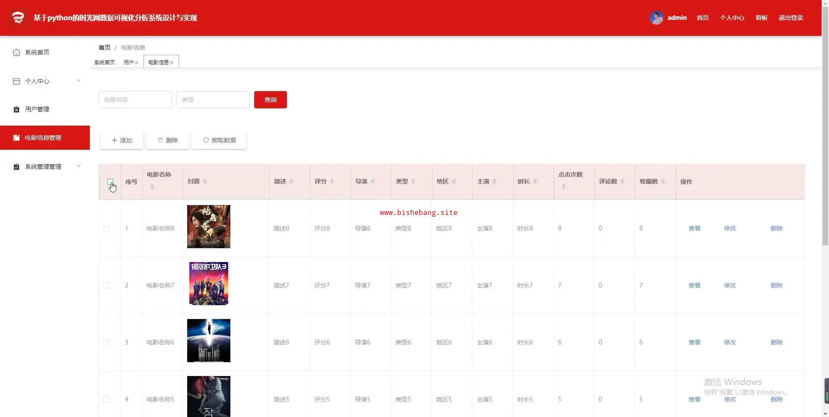Click the 电影名称 search input field
Image resolution: width=829 pixels, height=417 pixels.
[x=135, y=100]
